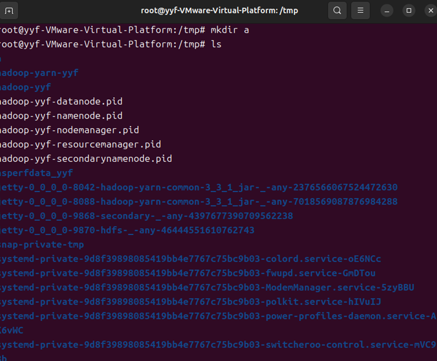Viewport: 437px width, 361px height.
Task: Click the 'mkdir a' command line
Action: point(229,30)
